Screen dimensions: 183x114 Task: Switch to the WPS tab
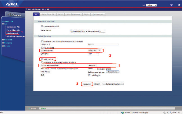pyautogui.click(x=60, y=14)
